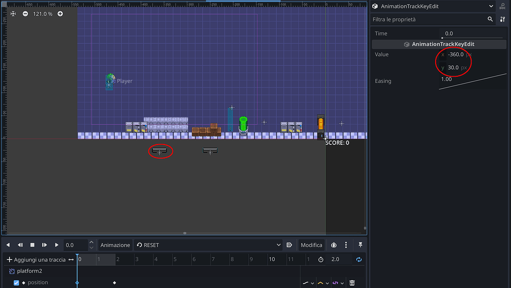The image size is (511, 288).
Task: Delete the position track with the trash icon
Action: coord(352,283)
